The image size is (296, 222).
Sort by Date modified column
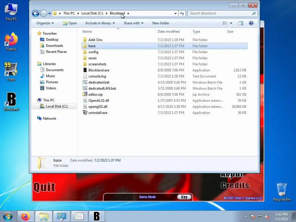pos(169,32)
